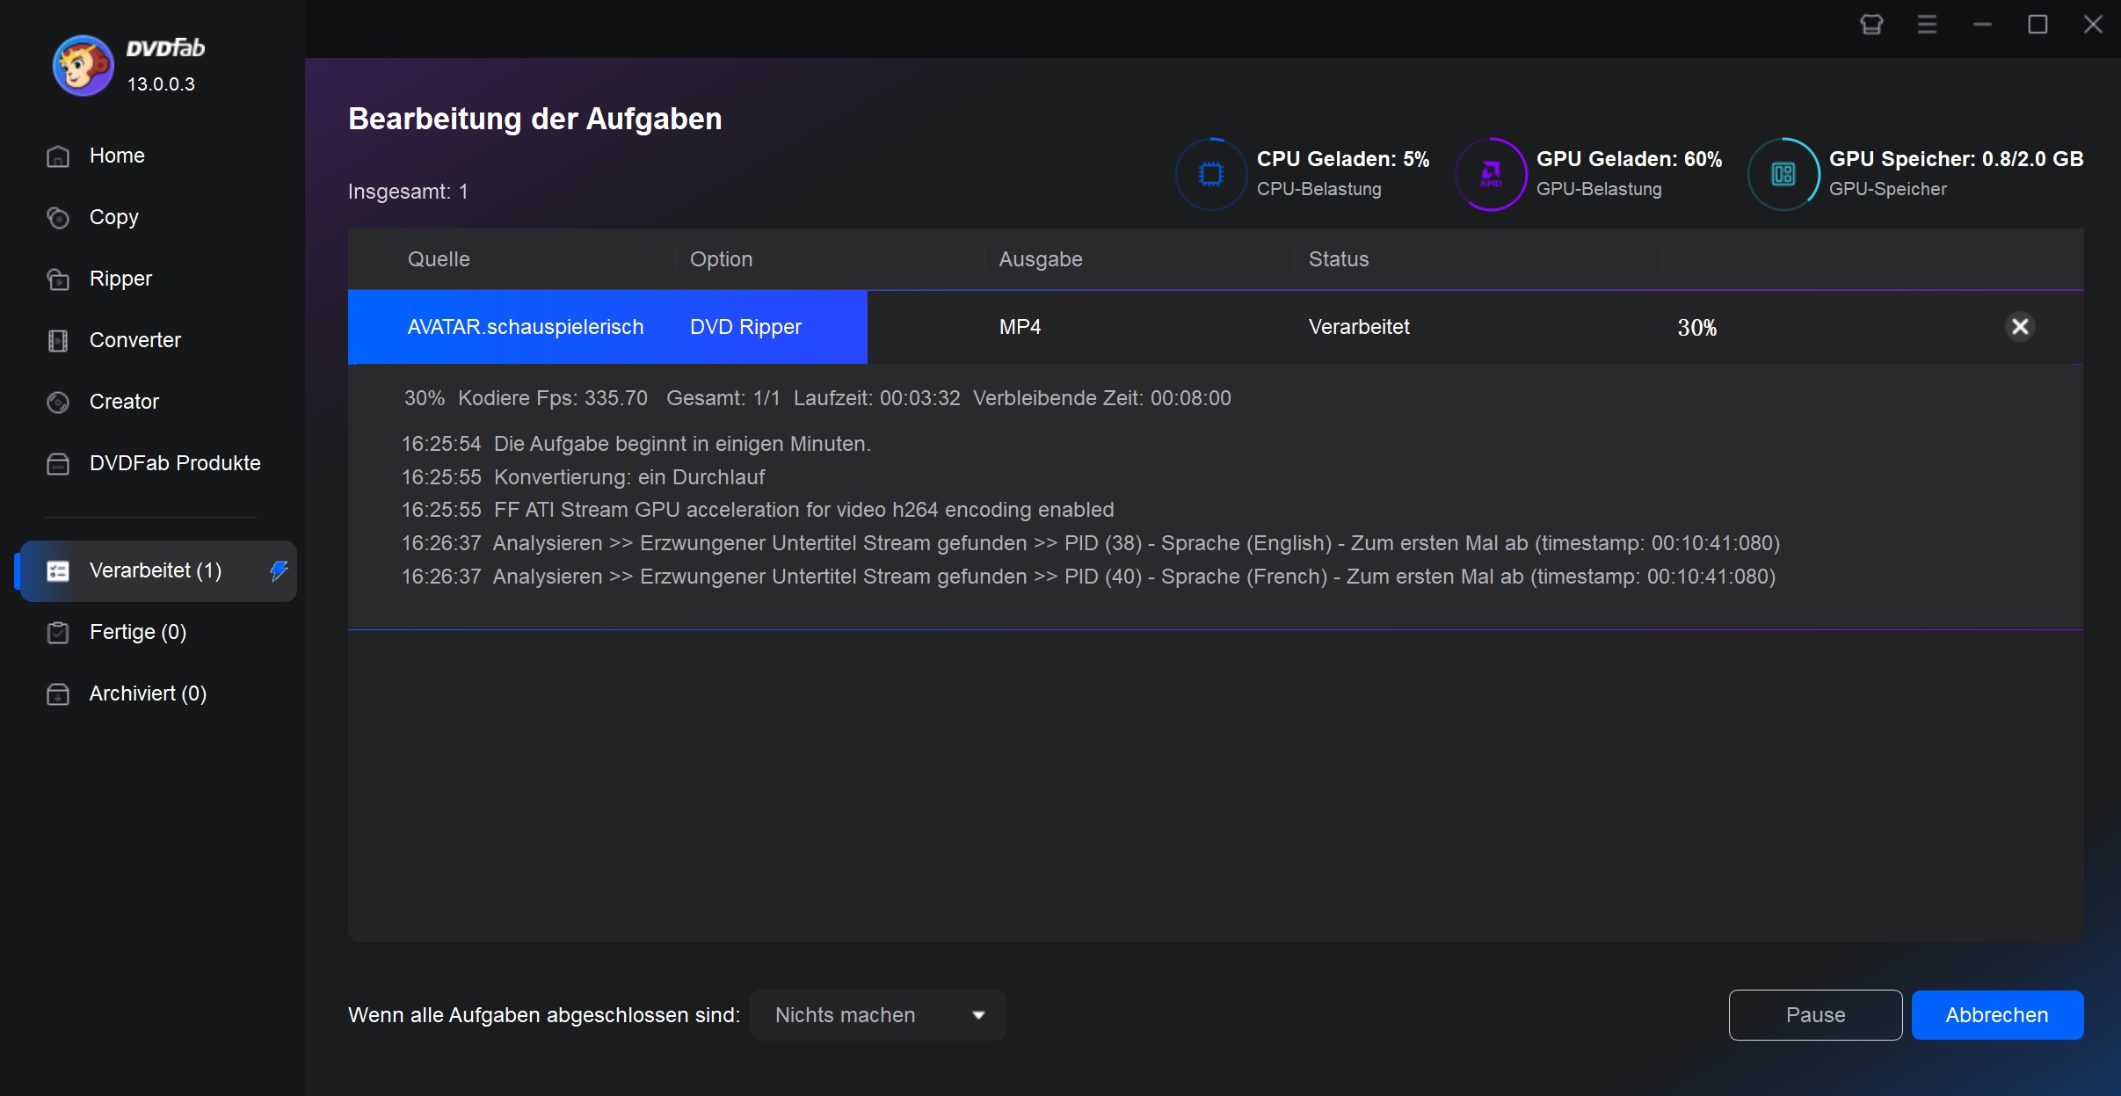The width and height of the screenshot is (2121, 1096).
Task: Click the GPU Speicher monitor icon
Action: click(x=1787, y=171)
